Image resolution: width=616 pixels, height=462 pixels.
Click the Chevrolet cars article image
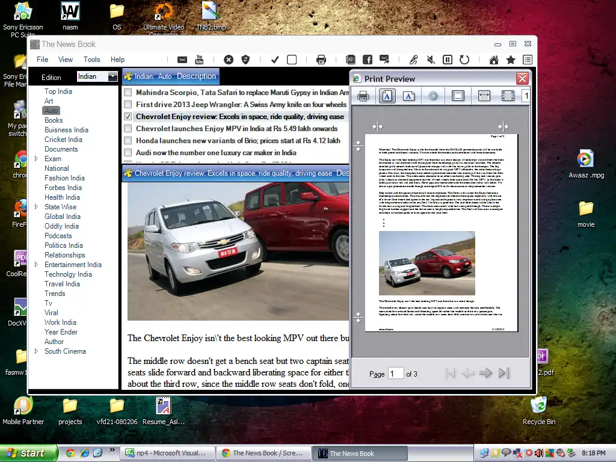tap(238, 251)
